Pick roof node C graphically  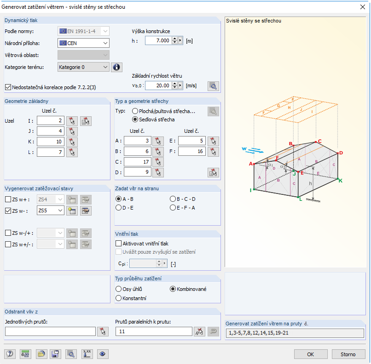(x=158, y=162)
